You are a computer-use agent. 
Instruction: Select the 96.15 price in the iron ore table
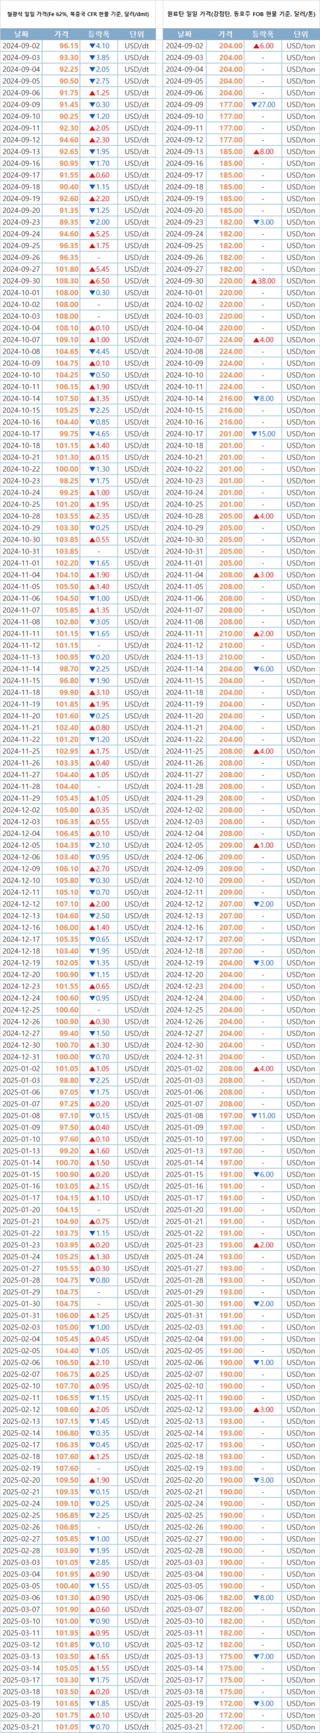[x=68, y=46]
